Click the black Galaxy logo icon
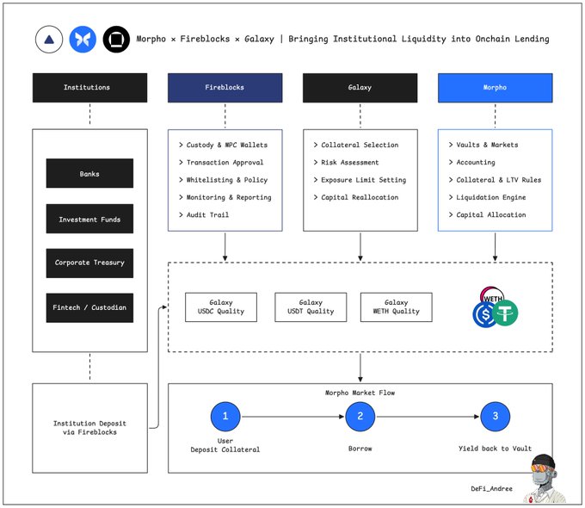This screenshot has width=585, height=508. (116, 40)
